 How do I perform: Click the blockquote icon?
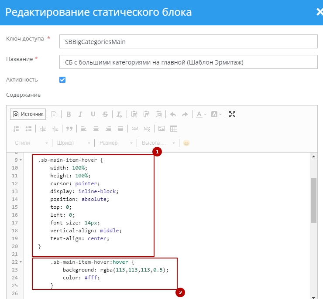[69, 129]
